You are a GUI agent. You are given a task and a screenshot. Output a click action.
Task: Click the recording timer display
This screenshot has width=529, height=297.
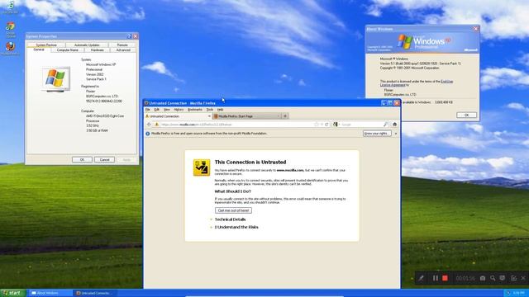pyautogui.click(x=465, y=278)
